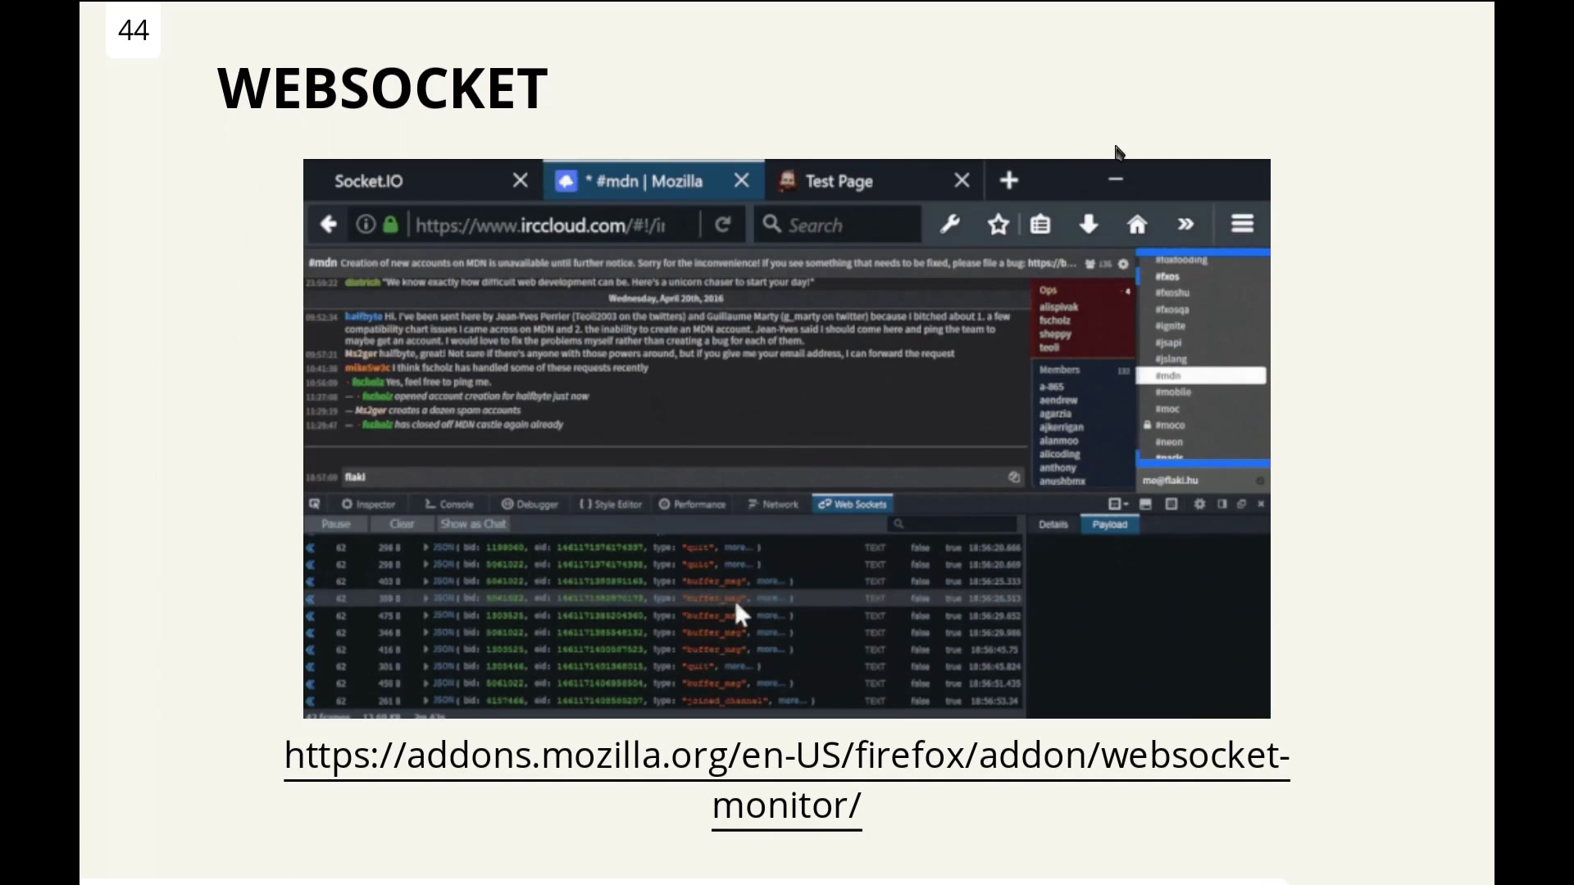Close the Socket.IO tab
Image resolution: width=1574 pixels, height=885 pixels.
521,180
